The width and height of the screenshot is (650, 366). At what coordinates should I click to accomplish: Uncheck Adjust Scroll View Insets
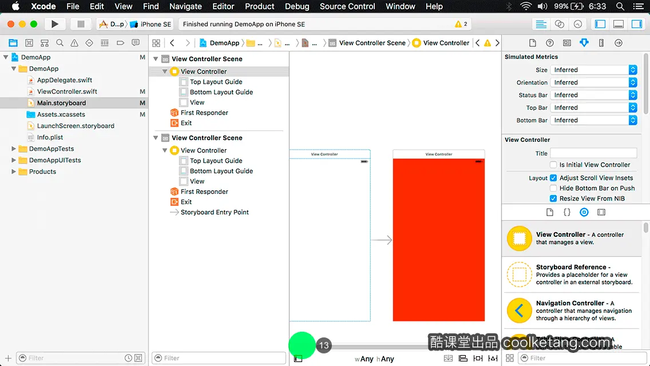(553, 178)
